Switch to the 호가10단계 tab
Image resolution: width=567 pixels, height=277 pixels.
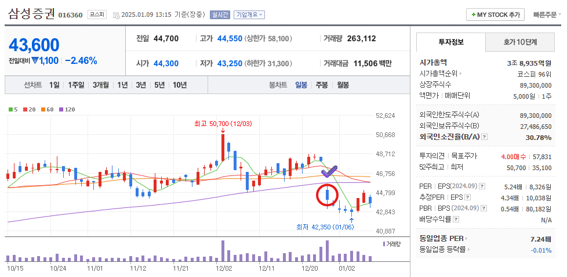[x=520, y=42]
